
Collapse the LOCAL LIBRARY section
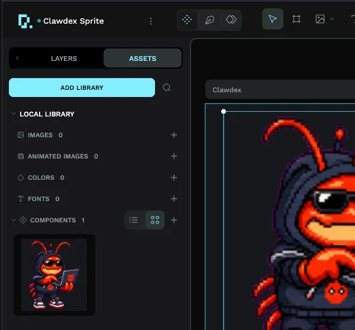14,114
